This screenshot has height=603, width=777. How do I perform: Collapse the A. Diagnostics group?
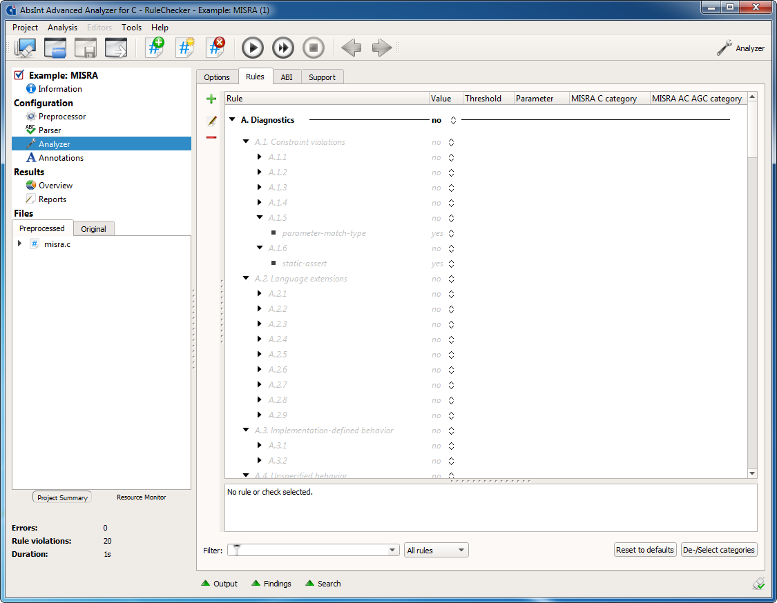232,119
